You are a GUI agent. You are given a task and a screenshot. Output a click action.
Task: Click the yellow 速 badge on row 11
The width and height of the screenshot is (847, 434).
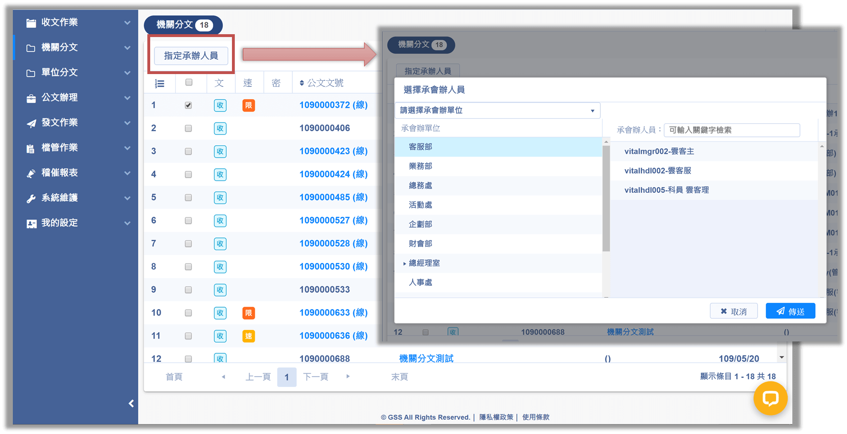pyautogui.click(x=249, y=336)
